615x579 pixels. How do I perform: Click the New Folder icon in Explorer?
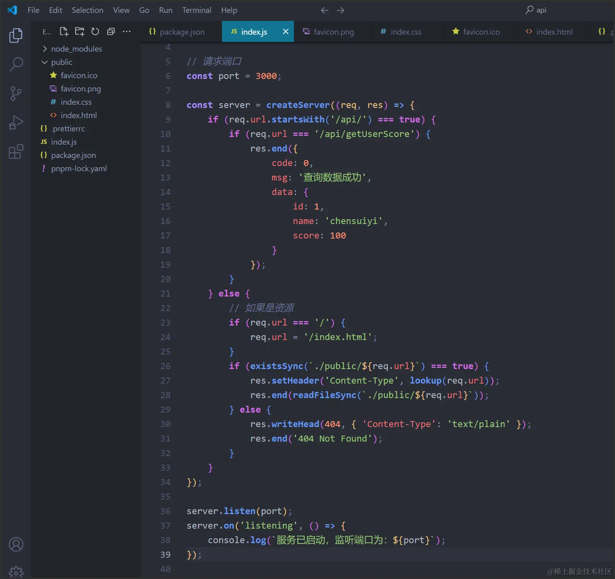[x=80, y=31]
